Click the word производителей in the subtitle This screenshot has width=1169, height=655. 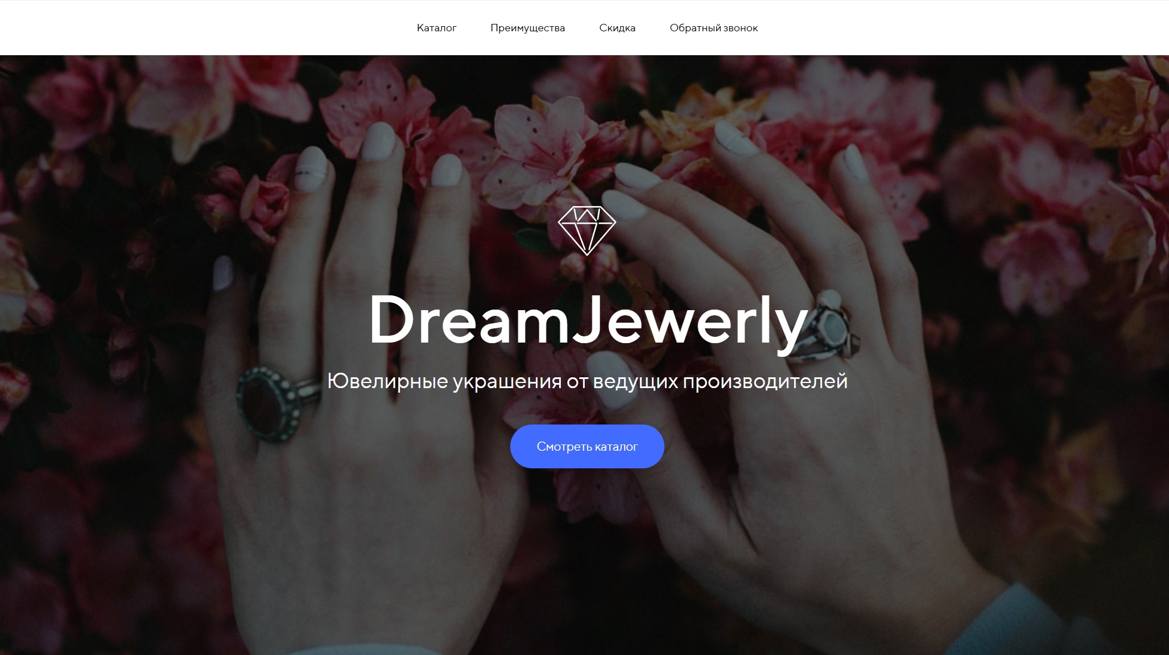(x=765, y=382)
